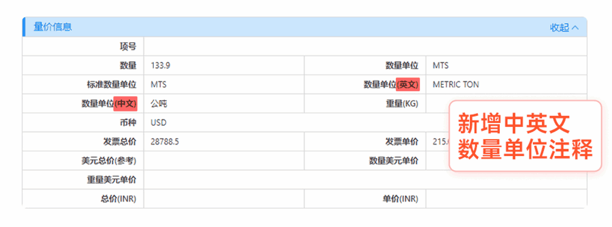Viewport: 612px width, 227px height.
Task: Select the 发票总价 value 28788.5
Action: pyautogui.click(x=165, y=142)
